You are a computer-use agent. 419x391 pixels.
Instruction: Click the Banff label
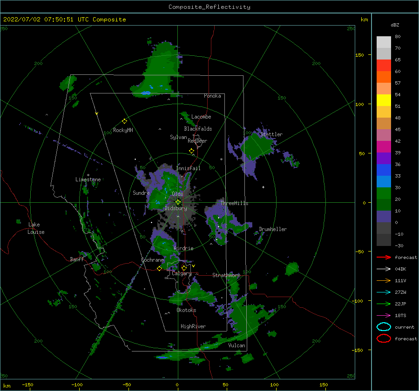77,259
